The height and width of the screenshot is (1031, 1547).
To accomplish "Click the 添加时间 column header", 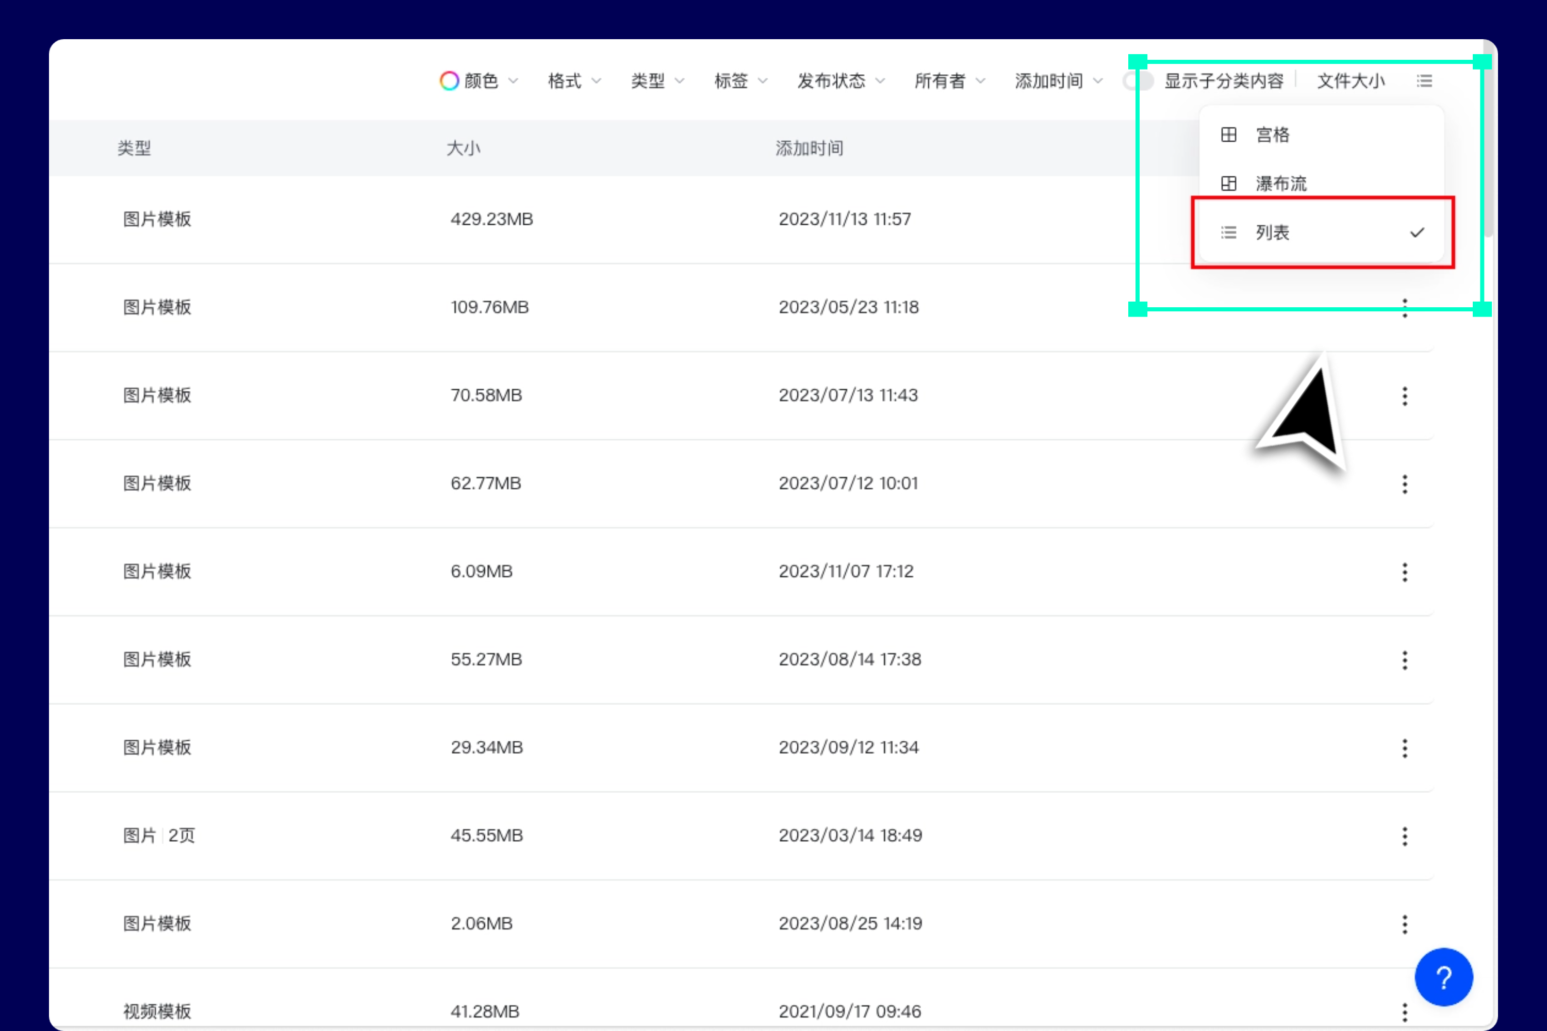I will (x=809, y=148).
